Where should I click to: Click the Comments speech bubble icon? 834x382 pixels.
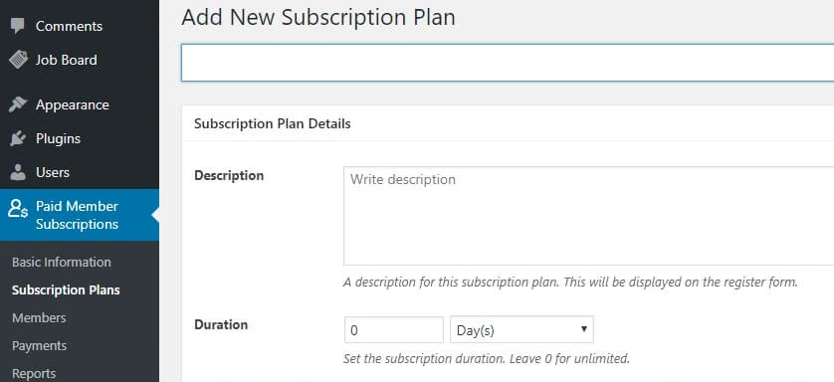coord(18,26)
